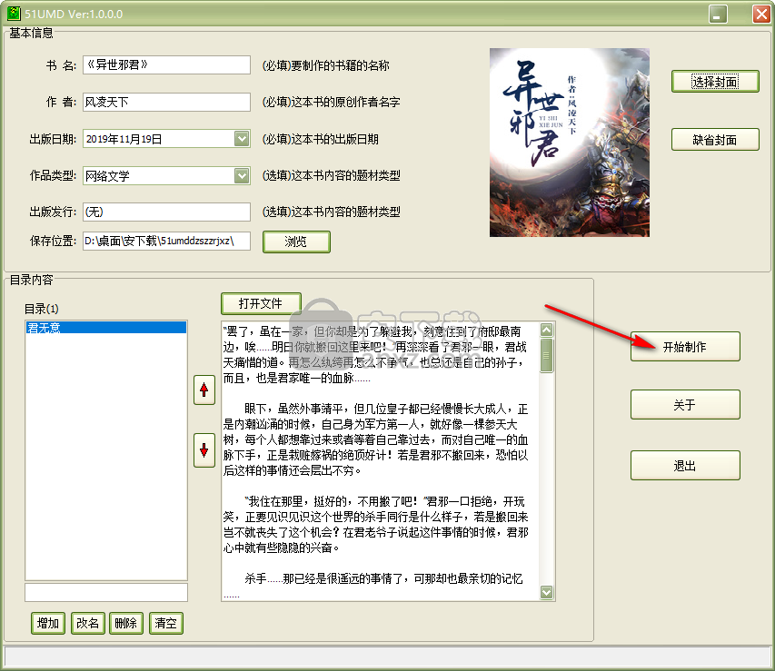Click the red up arrow button
This screenshot has width=775, height=671.
(204, 390)
